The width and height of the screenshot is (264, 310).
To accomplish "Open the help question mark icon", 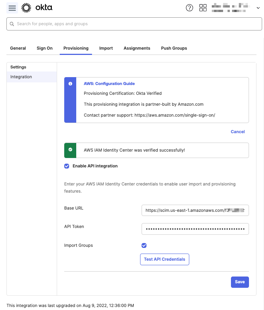I will [x=189, y=8].
